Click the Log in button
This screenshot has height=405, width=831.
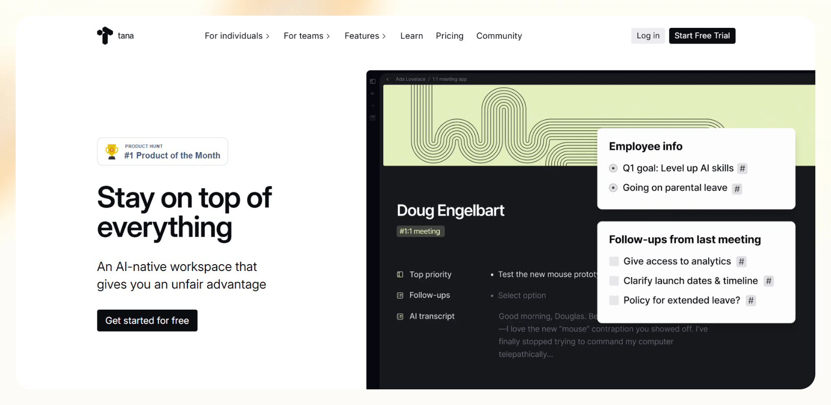pyautogui.click(x=648, y=36)
